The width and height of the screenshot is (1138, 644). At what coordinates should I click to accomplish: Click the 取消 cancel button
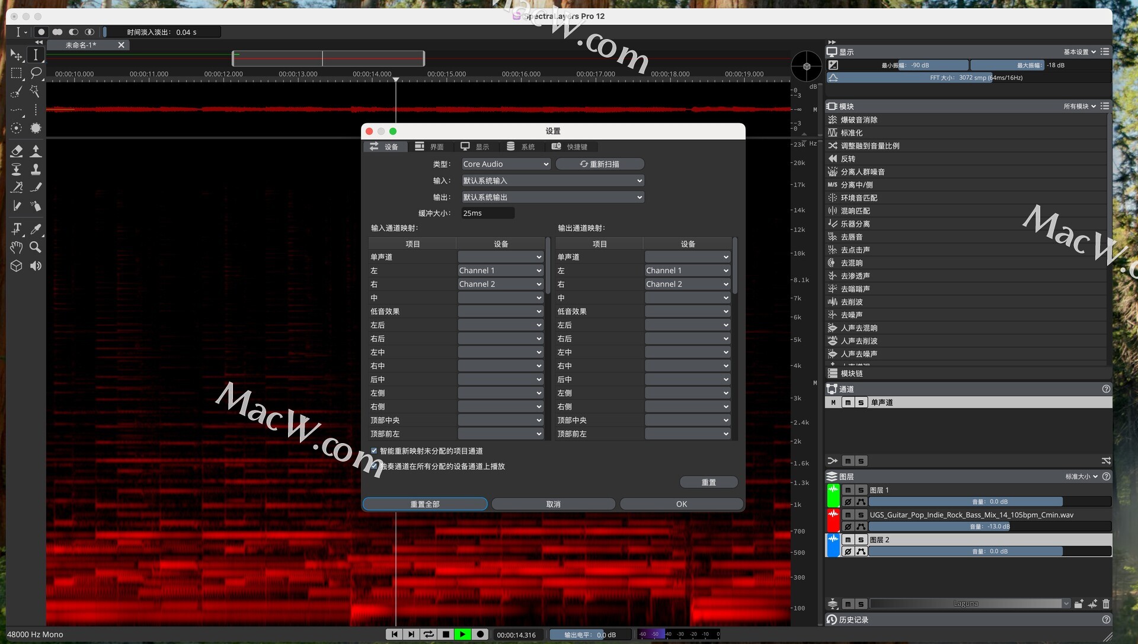click(x=553, y=504)
